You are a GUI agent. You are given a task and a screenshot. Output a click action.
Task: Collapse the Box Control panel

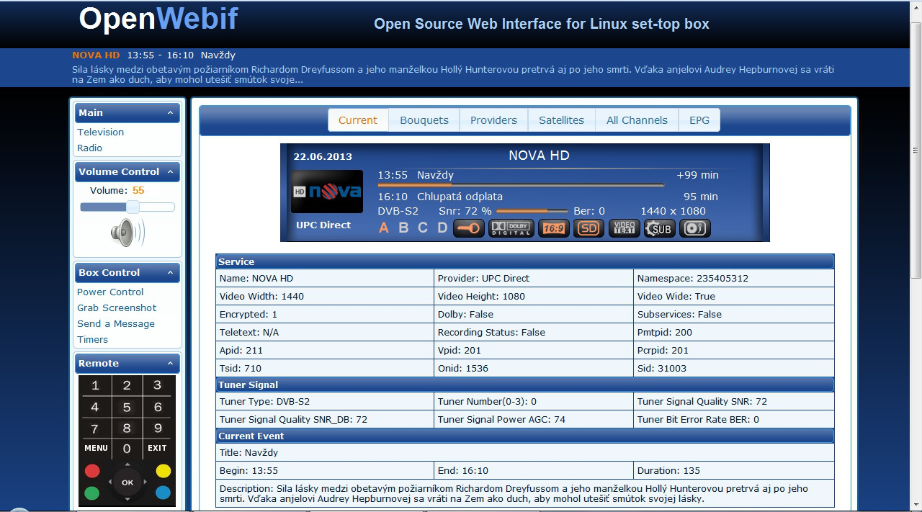point(171,273)
